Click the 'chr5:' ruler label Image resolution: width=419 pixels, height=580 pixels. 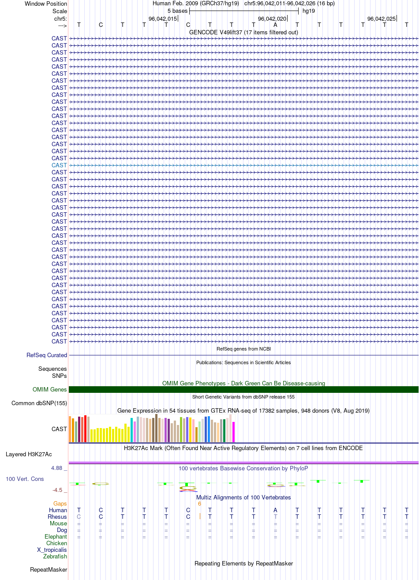click(x=60, y=19)
